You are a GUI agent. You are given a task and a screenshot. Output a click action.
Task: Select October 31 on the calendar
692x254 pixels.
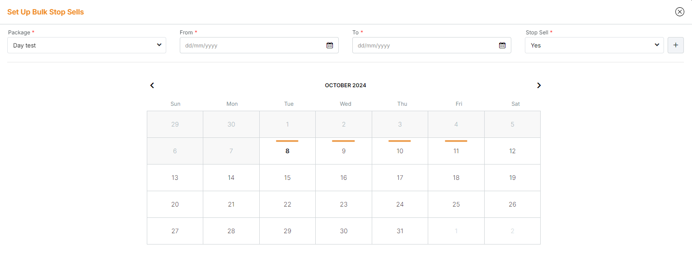tap(400, 231)
